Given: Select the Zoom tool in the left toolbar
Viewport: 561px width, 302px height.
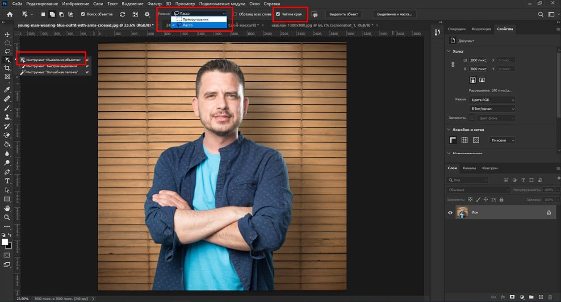Looking at the screenshot, I should (7, 217).
